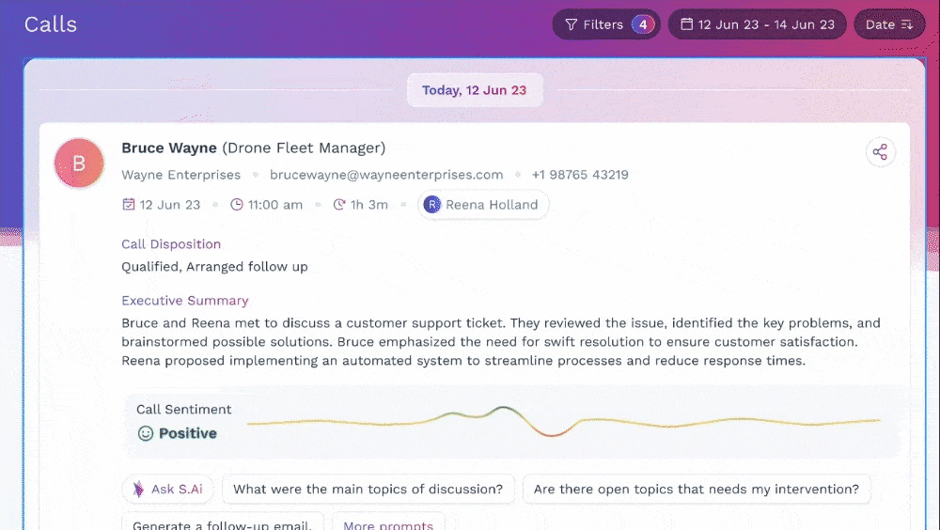
Task: Click the sort arrows icon next to Date
Action: pos(907,24)
